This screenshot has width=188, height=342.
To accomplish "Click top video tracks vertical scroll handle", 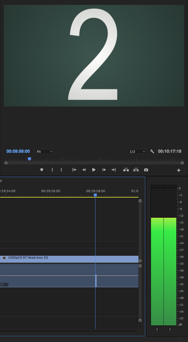I will [140, 201].
